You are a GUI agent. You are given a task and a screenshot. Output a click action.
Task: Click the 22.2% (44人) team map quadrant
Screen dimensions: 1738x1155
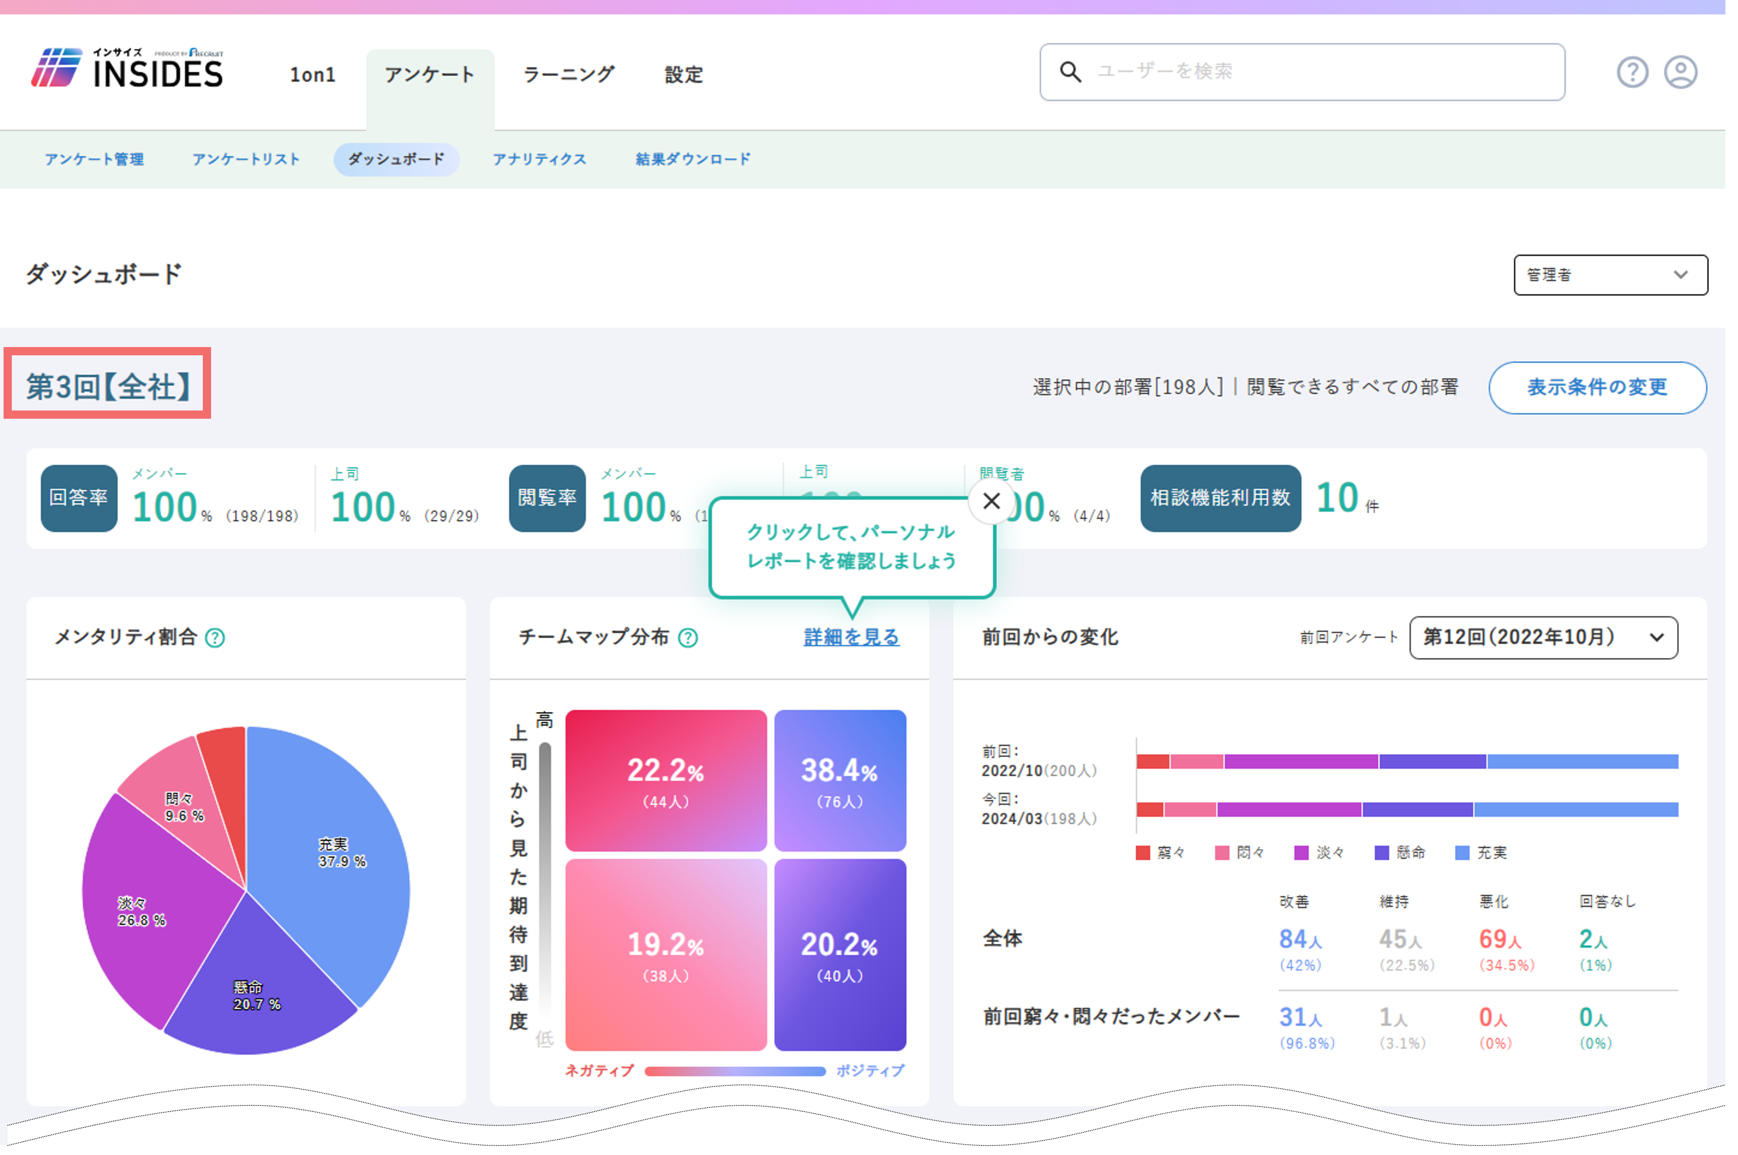click(x=666, y=781)
